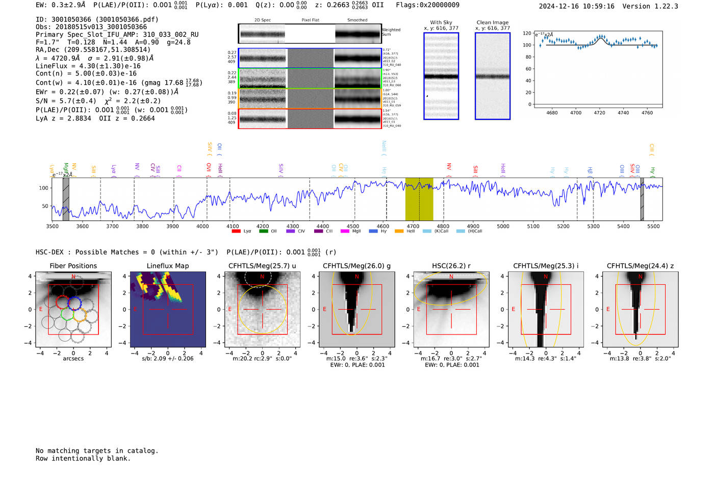The image size is (714, 486).
Task: Click the blue fiber circle in Fiber Positions
Action: (75, 303)
